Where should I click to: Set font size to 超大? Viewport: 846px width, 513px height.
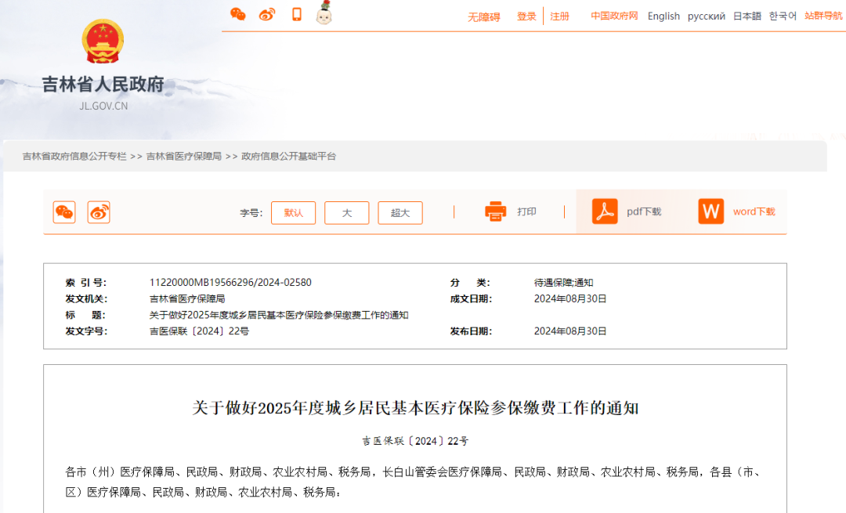pyautogui.click(x=399, y=213)
